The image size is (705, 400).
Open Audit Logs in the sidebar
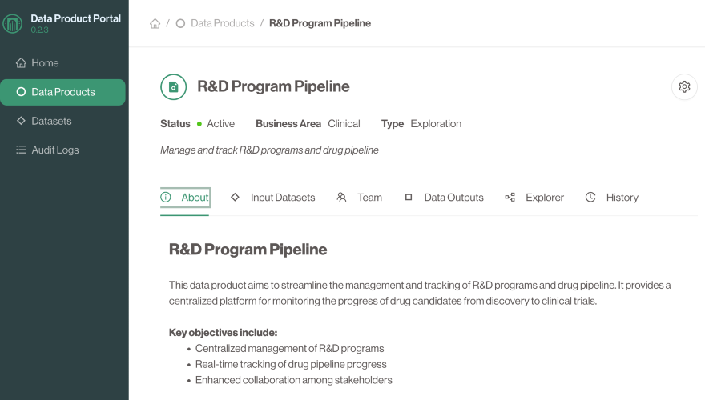pos(63,150)
